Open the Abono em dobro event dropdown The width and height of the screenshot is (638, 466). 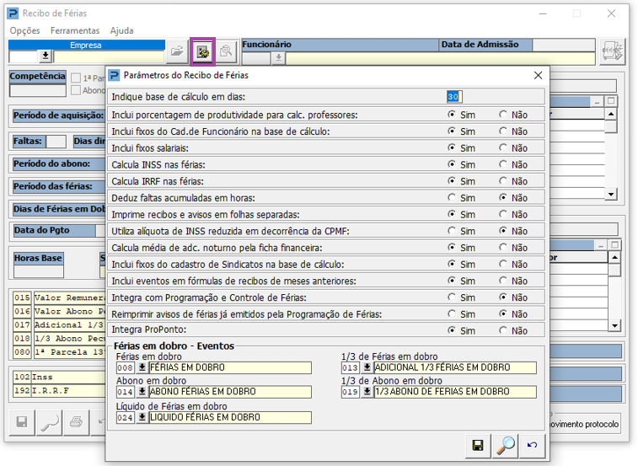[142, 392]
